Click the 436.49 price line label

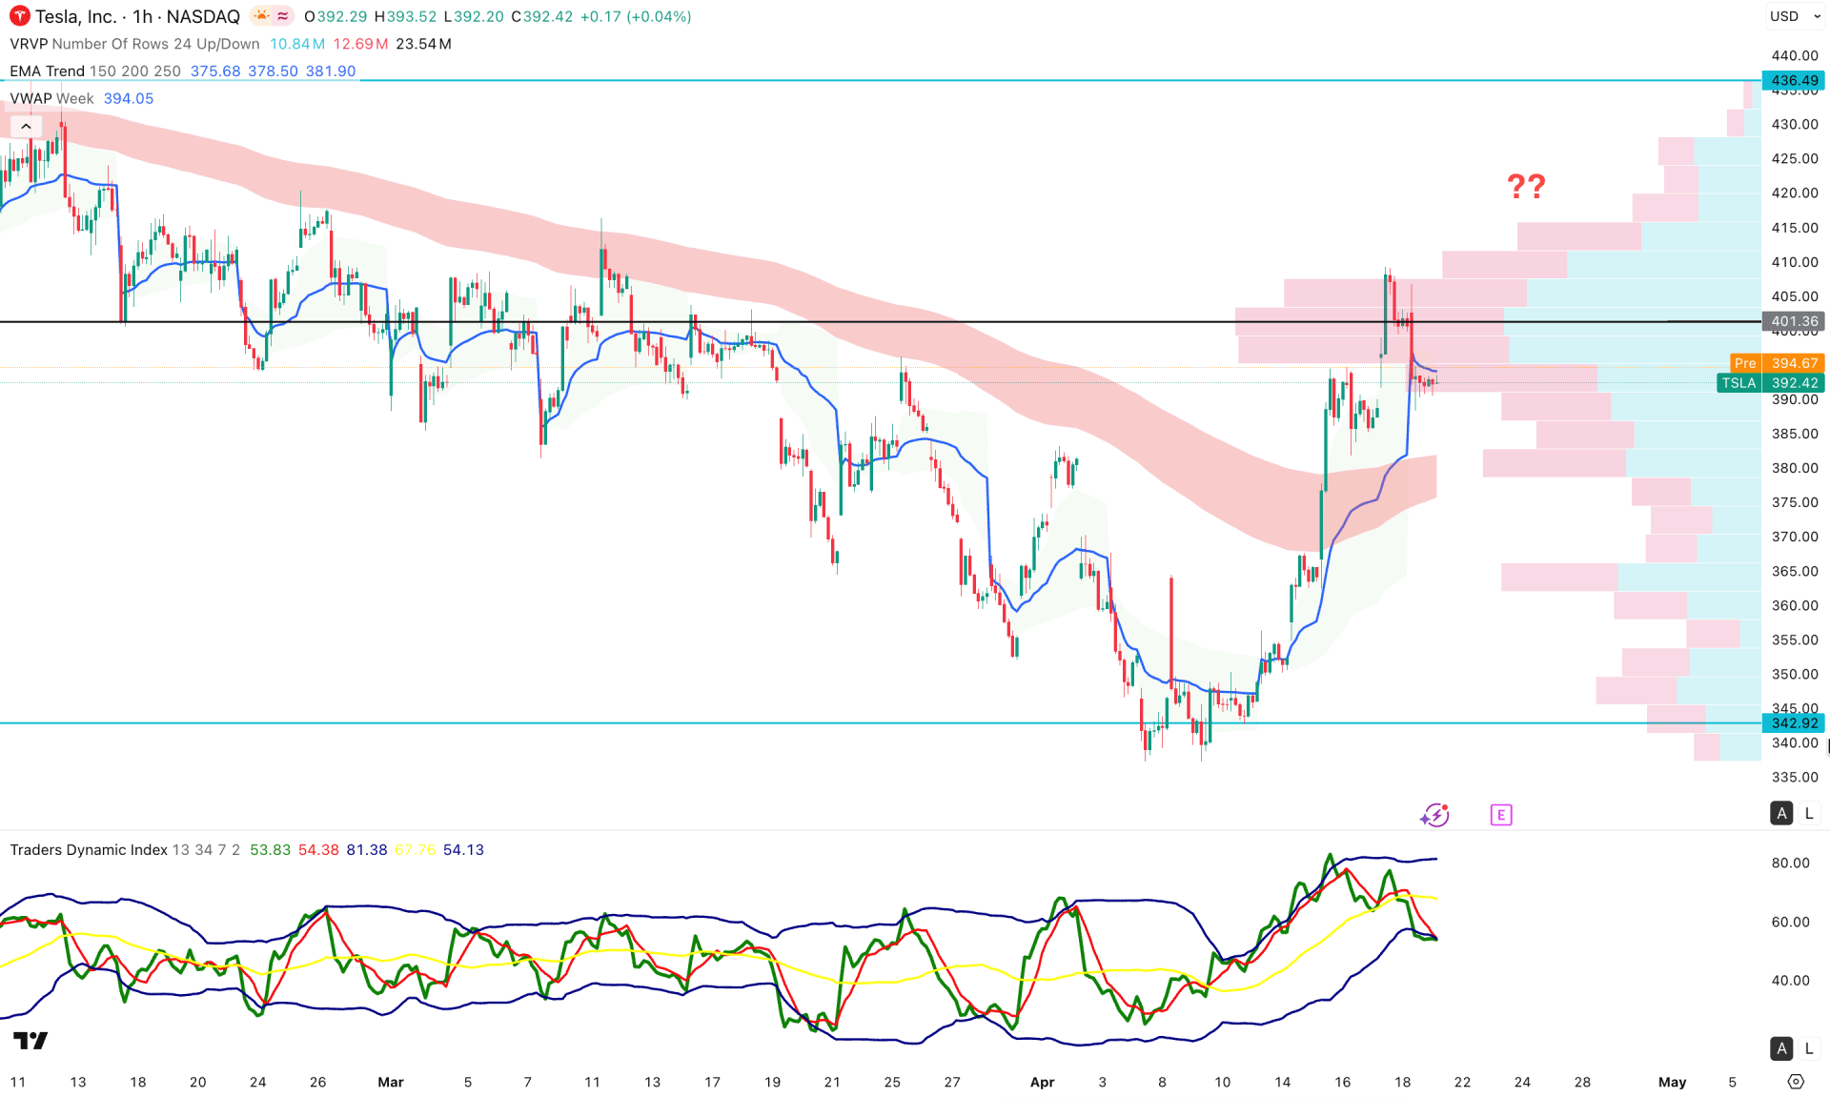tap(1793, 81)
